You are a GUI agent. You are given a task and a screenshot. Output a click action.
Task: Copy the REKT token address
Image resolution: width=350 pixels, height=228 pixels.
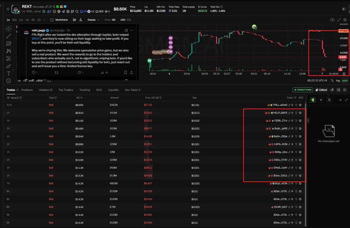[50, 7]
